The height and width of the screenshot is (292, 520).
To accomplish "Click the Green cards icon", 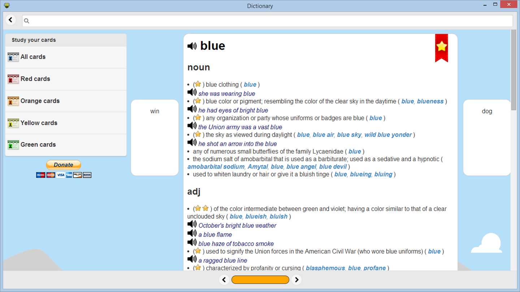I will pos(13,145).
